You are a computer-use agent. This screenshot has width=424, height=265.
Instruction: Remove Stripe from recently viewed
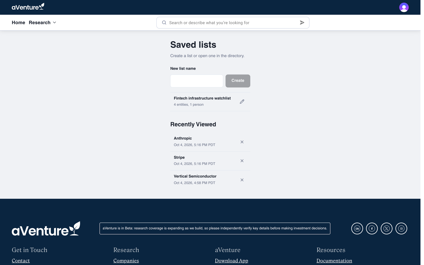point(242,161)
